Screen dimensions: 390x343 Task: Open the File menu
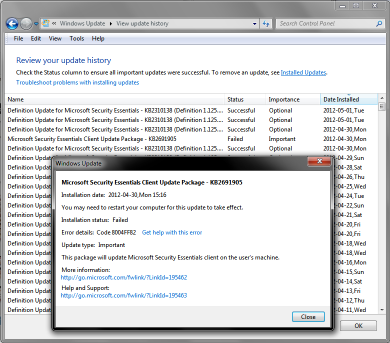(18, 38)
